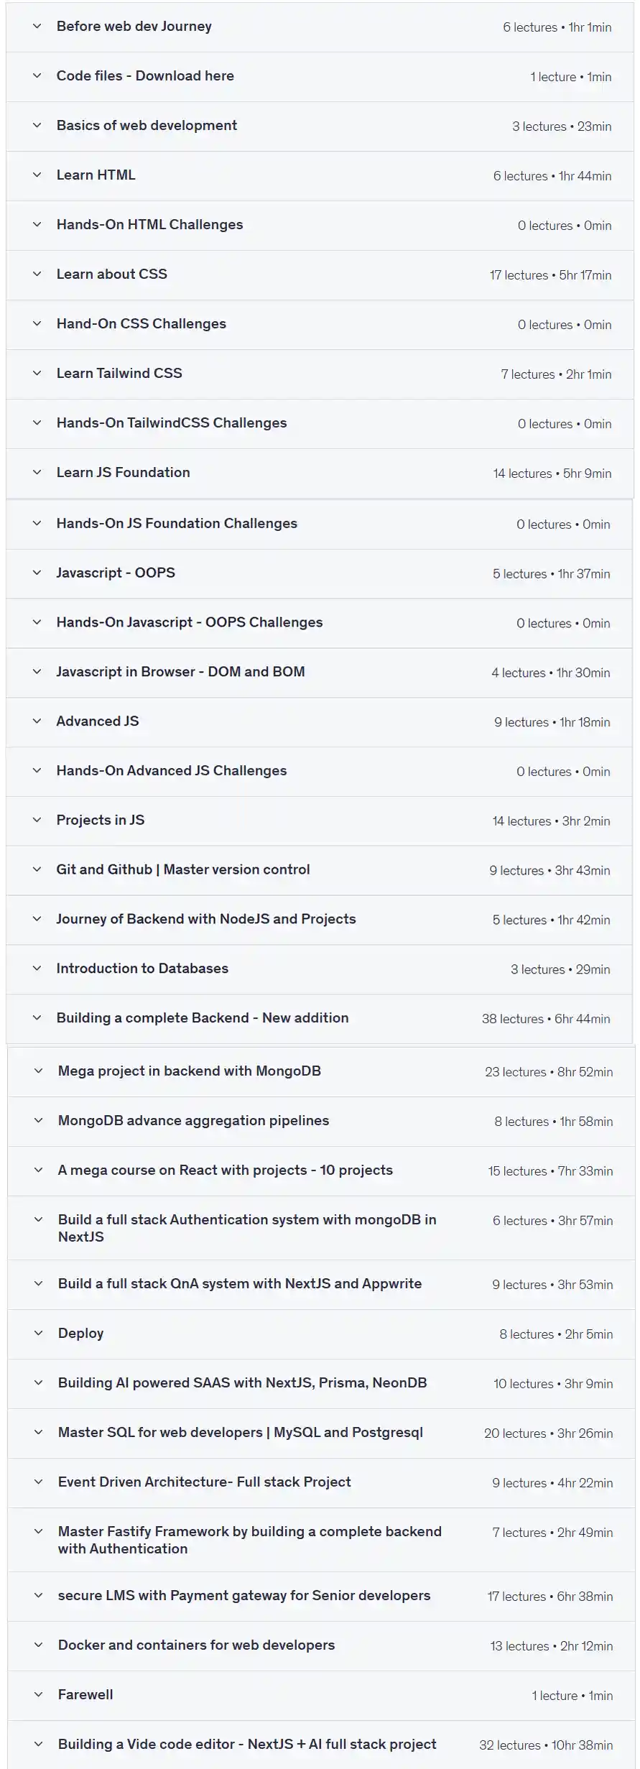Open Code files - Download here section

[145, 76]
